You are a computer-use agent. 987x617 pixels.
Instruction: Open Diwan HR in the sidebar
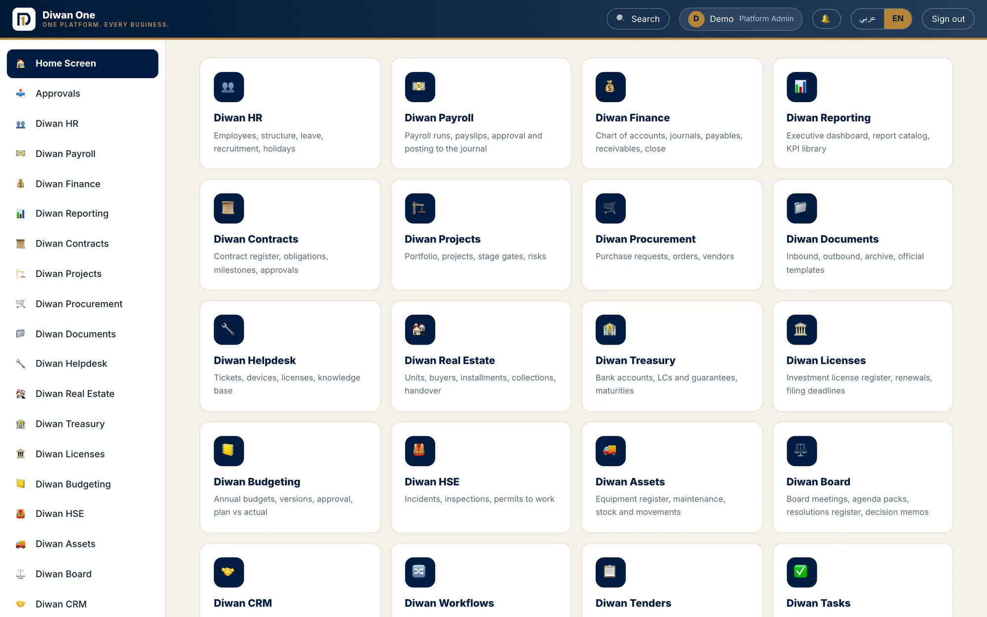[82, 123]
